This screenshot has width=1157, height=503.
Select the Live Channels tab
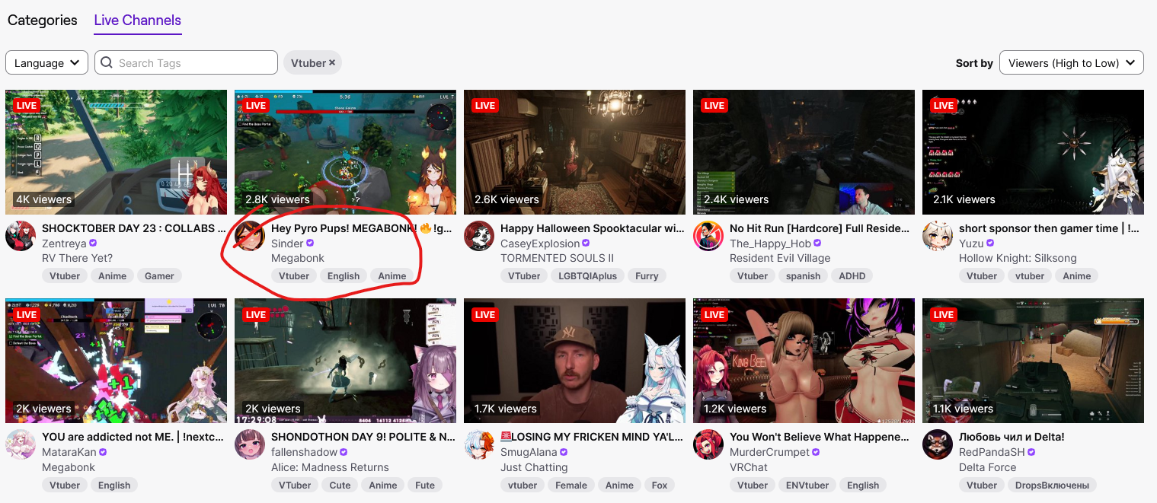tap(138, 21)
